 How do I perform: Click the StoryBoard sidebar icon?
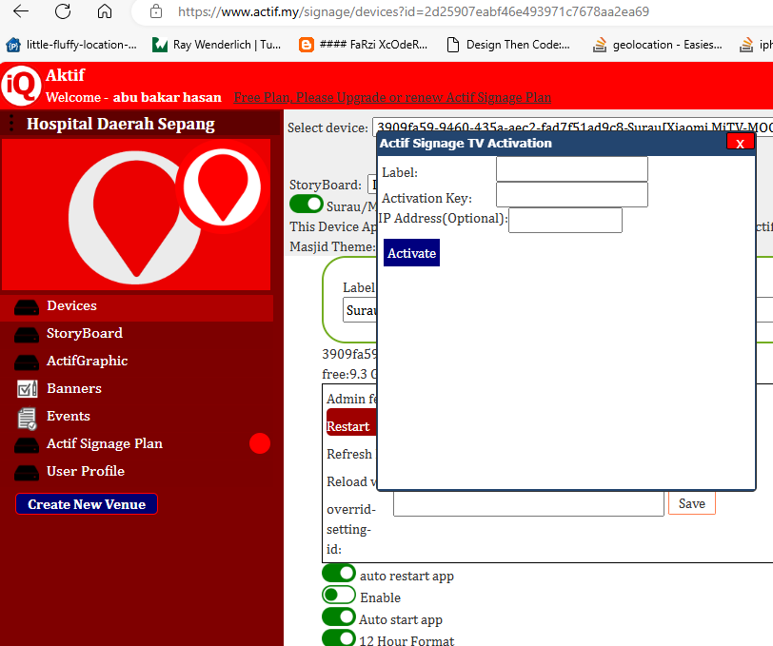pos(27,335)
